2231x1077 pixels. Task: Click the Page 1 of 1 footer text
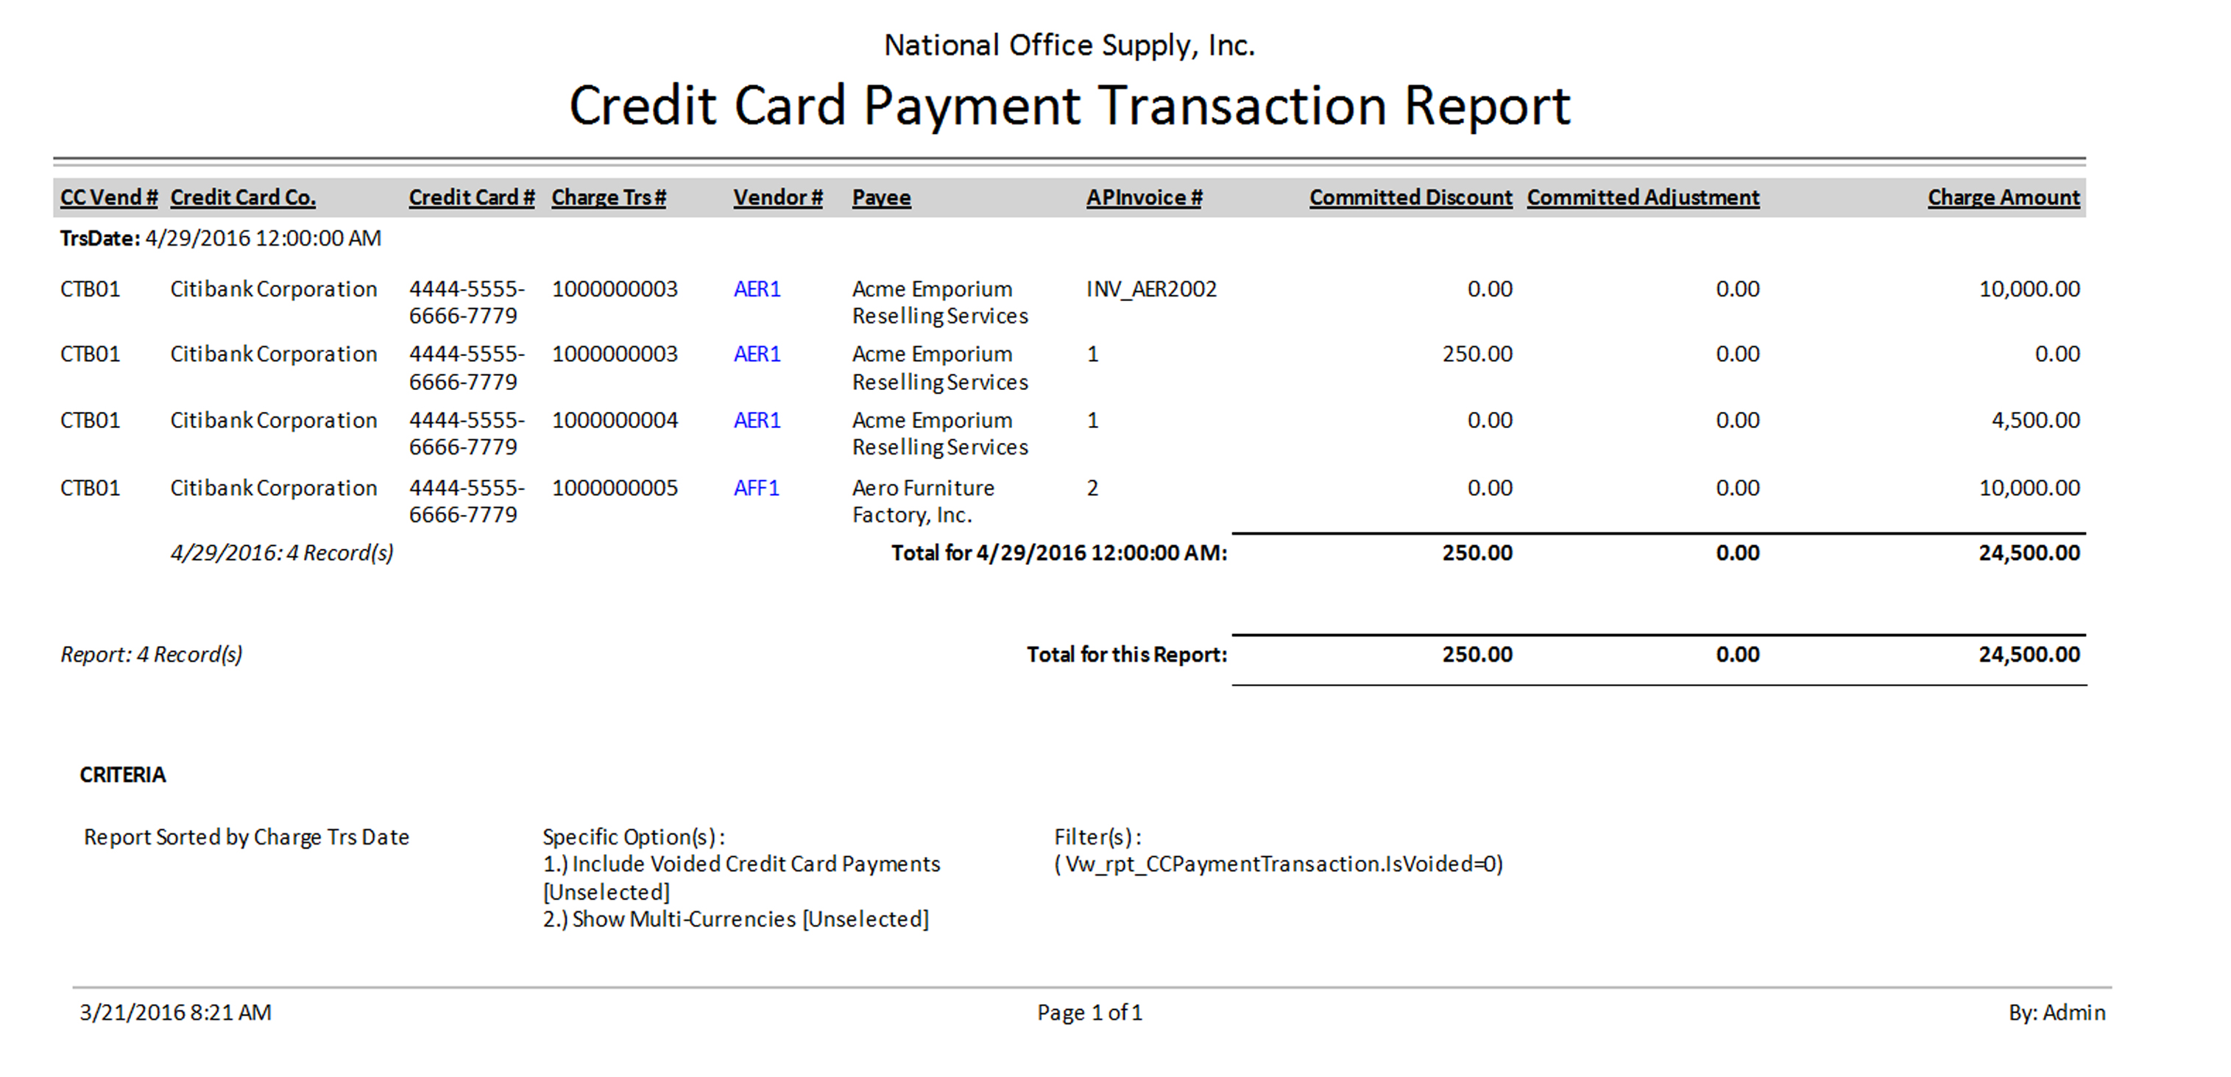[x=1089, y=1012]
